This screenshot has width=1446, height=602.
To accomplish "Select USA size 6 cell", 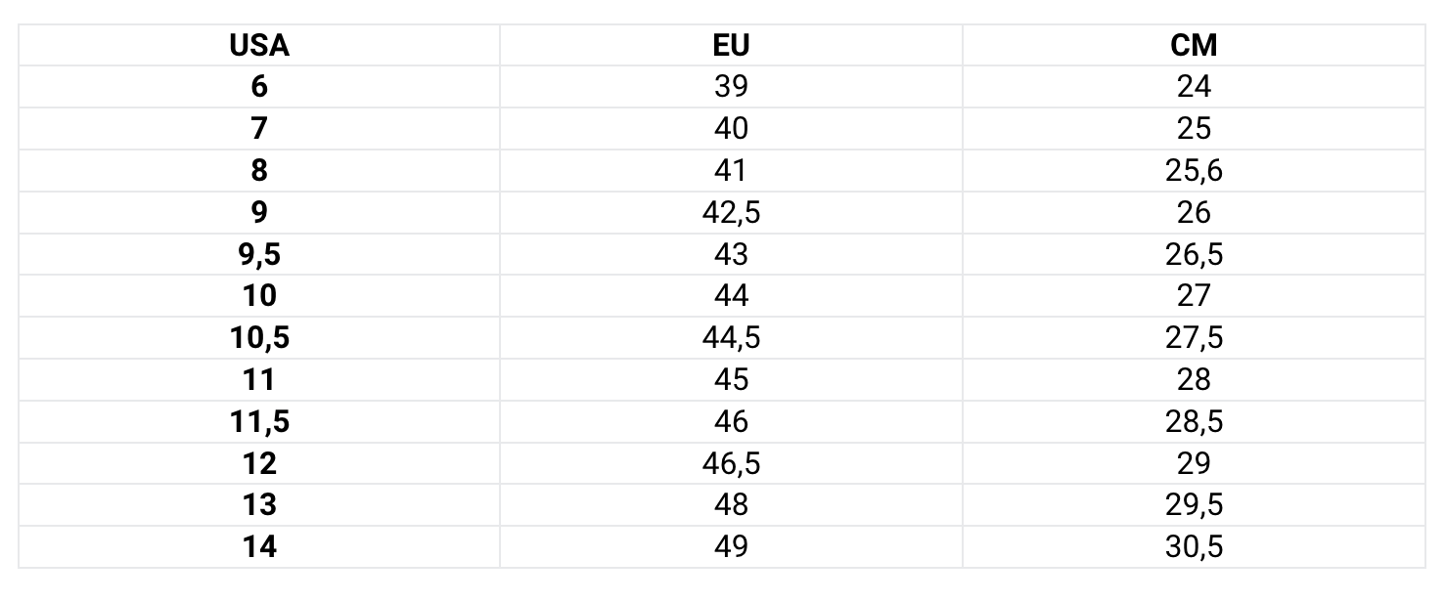I will click(x=259, y=87).
